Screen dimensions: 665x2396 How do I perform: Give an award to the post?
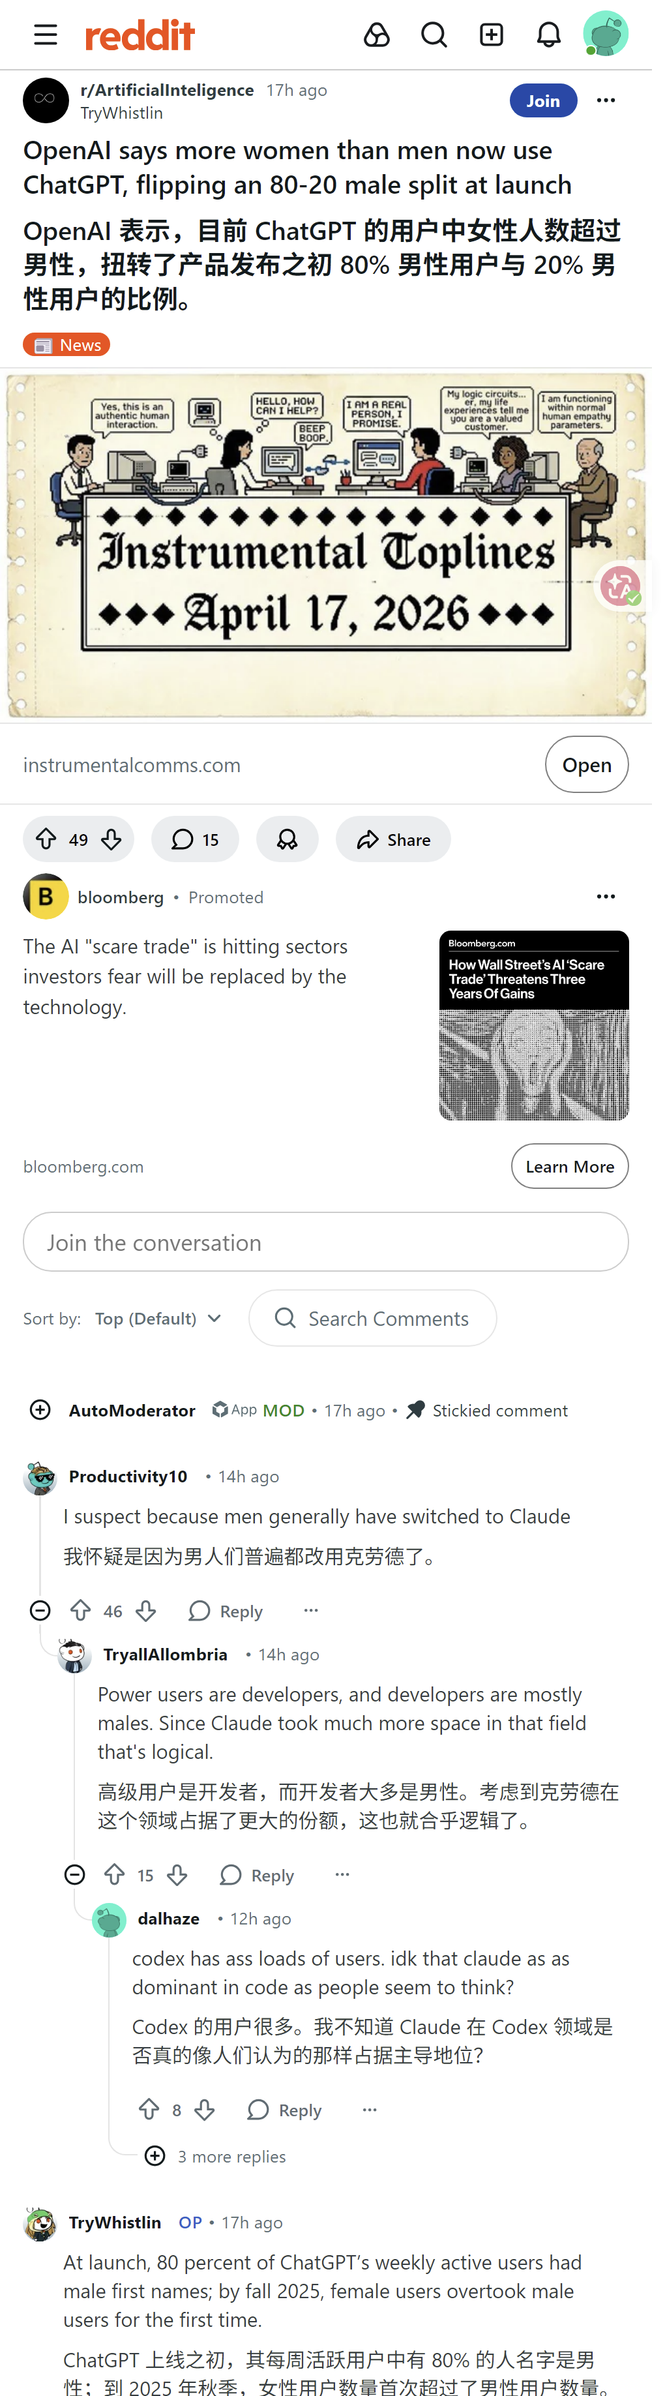coord(286,839)
